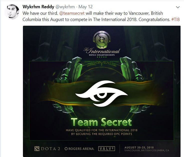
Task: Open the May 12 tweet timestamp
Action: pyautogui.click(x=86, y=7)
